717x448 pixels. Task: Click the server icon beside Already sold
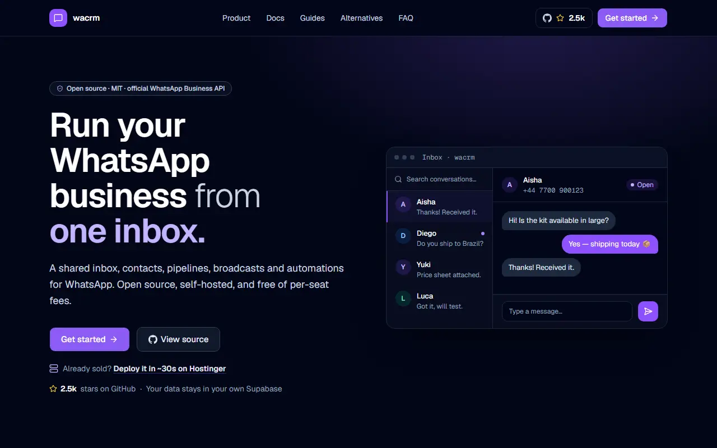pyautogui.click(x=54, y=368)
